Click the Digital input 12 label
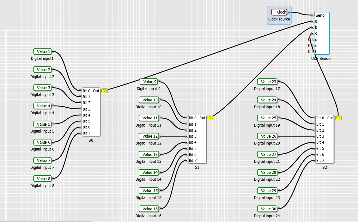This screenshot has width=358, height=222. (149, 143)
